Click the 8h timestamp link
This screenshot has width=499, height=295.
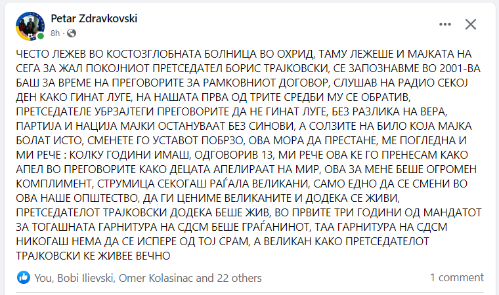coord(55,33)
